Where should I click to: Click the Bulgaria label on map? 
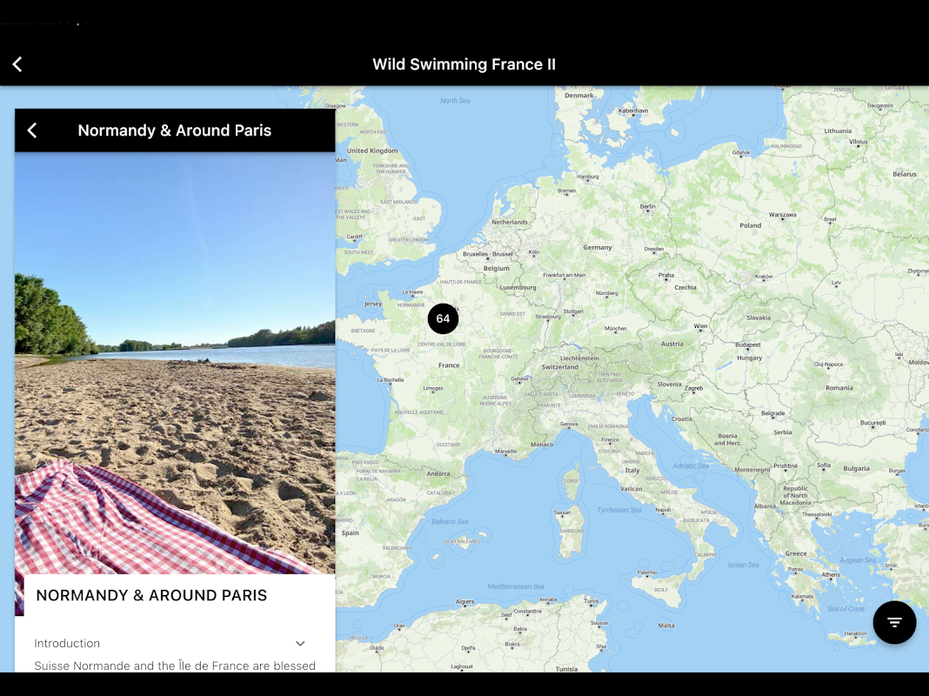tap(856, 469)
